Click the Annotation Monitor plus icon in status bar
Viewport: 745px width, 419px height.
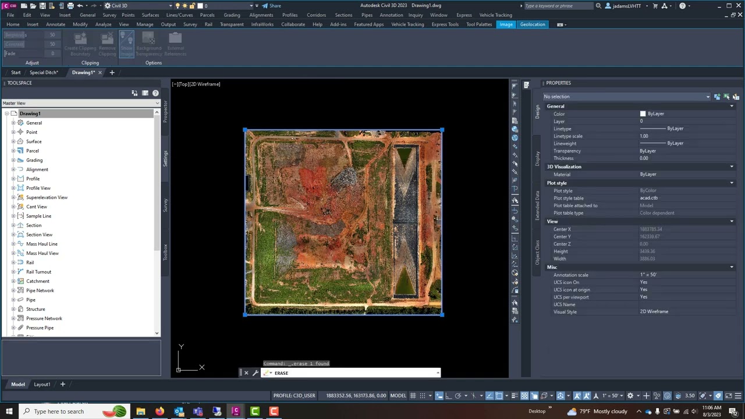[x=646, y=396]
